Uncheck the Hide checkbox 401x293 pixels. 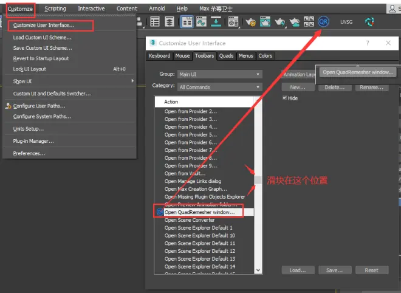tap(284, 98)
